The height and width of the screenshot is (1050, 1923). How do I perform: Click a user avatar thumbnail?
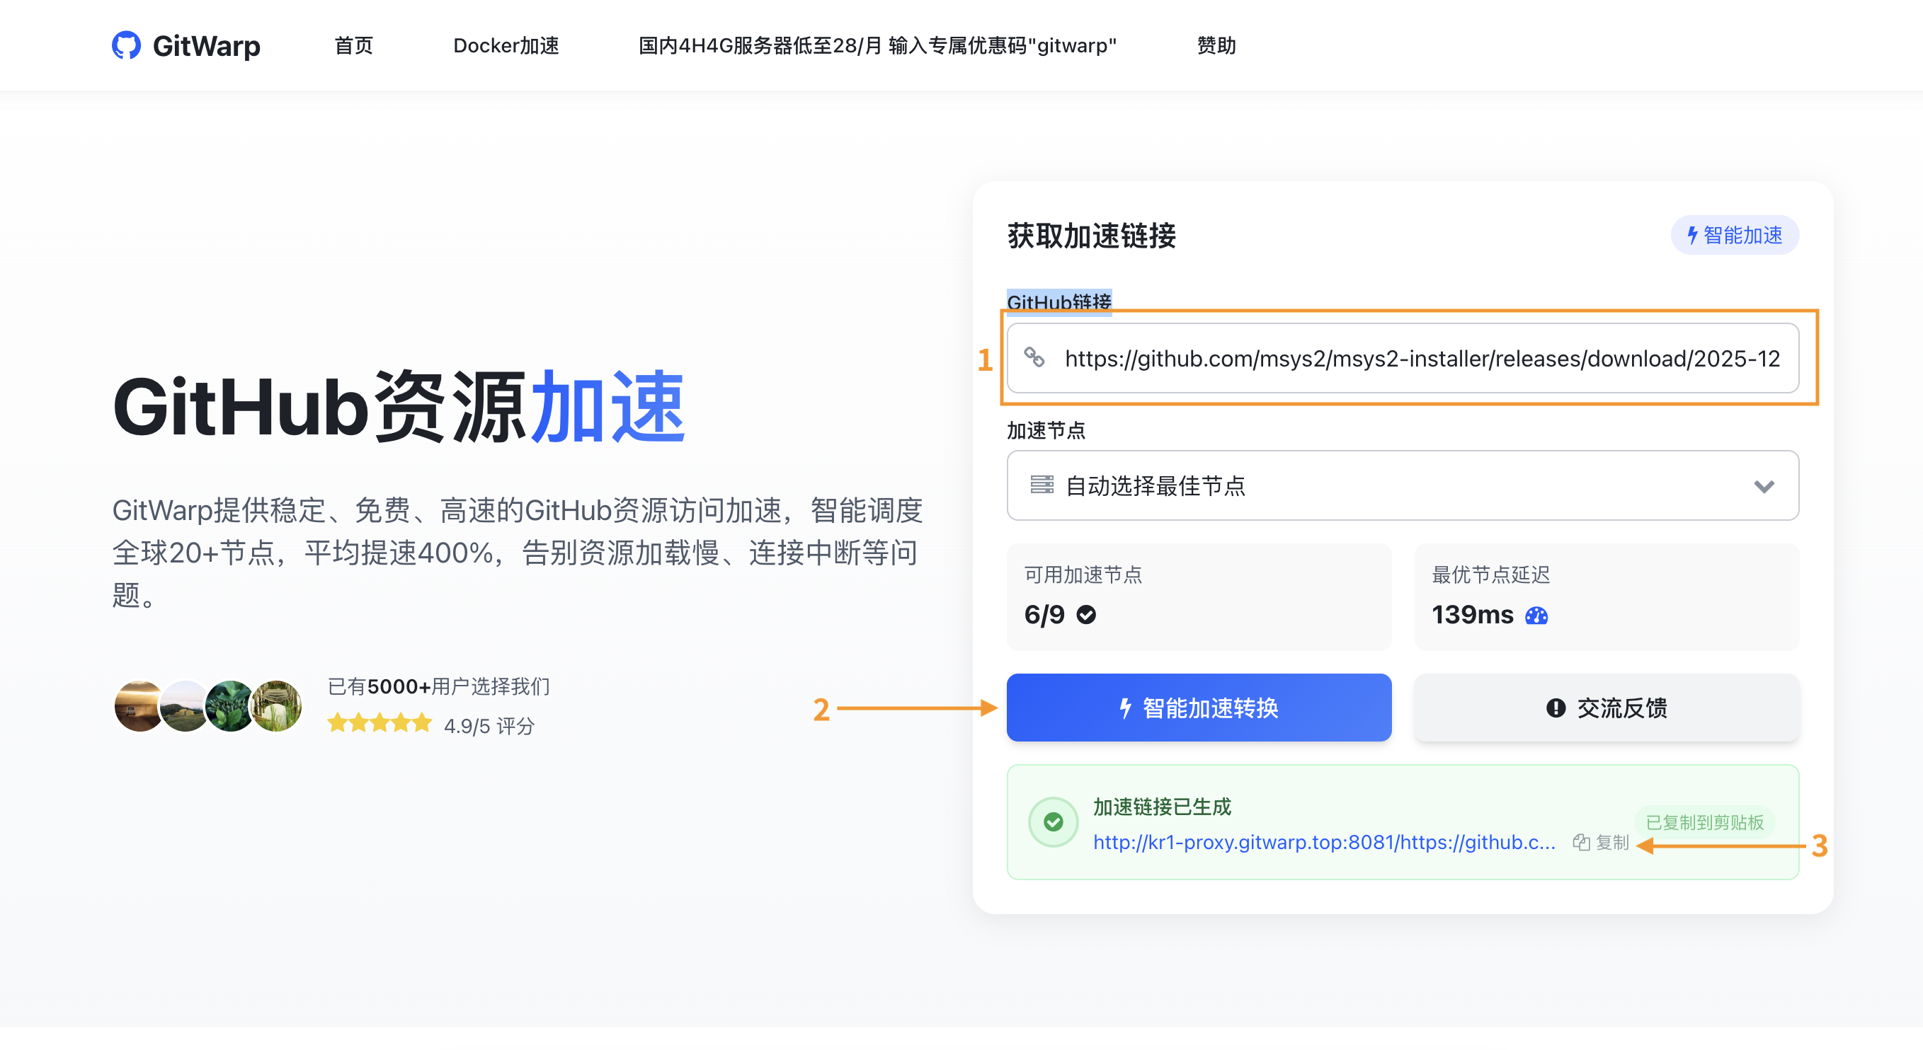click(x=139, y=705)
